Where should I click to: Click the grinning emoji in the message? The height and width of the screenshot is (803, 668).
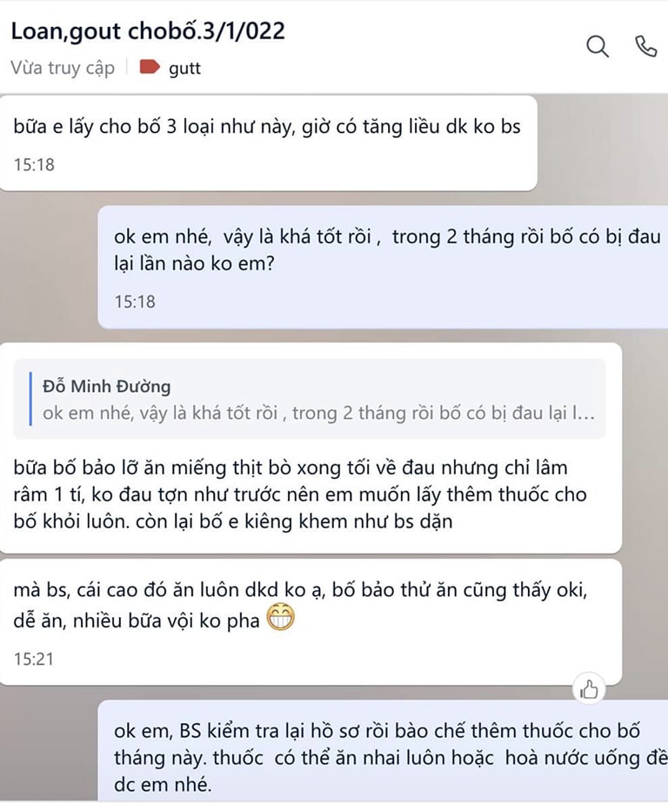[x=280, y=617]
